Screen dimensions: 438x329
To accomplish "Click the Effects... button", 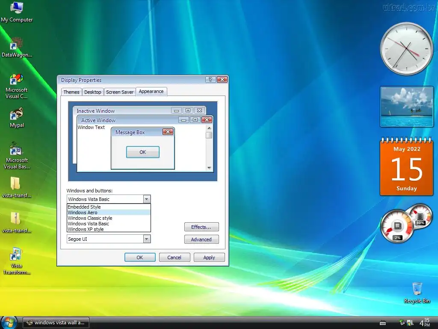I will tap(201, 227).
